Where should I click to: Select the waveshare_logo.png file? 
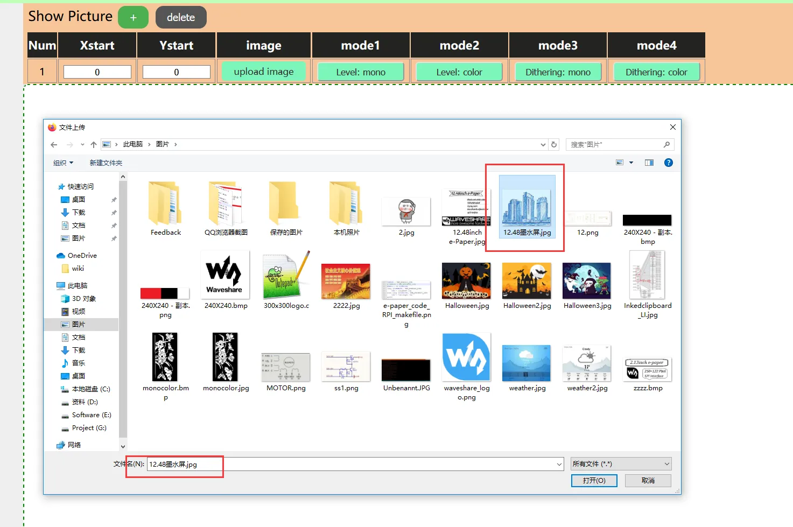click(x=467, y=367)
